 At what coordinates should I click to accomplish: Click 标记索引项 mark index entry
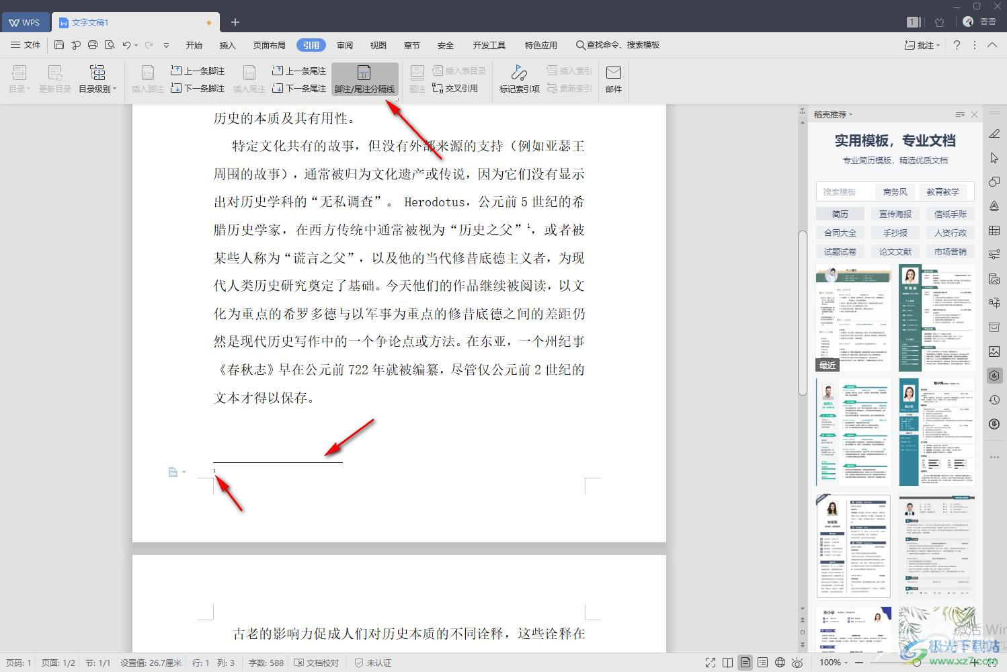point(519,79)
